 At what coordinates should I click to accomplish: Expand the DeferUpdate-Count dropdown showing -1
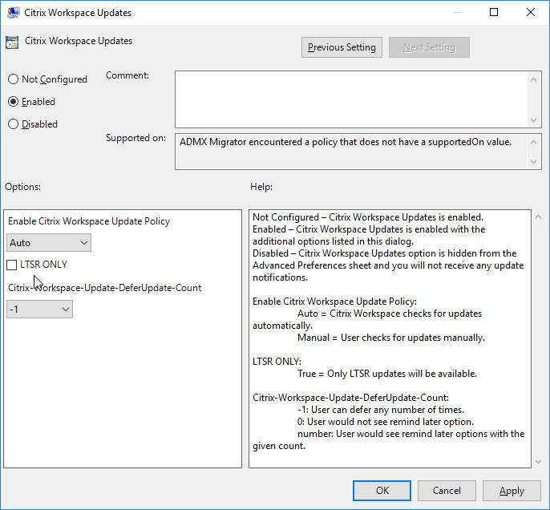39,309
